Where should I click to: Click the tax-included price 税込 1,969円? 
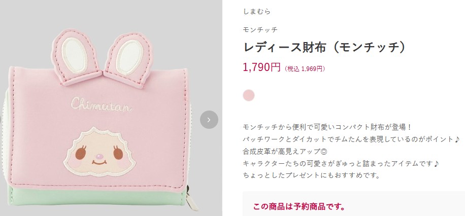(x=305, y=69)
